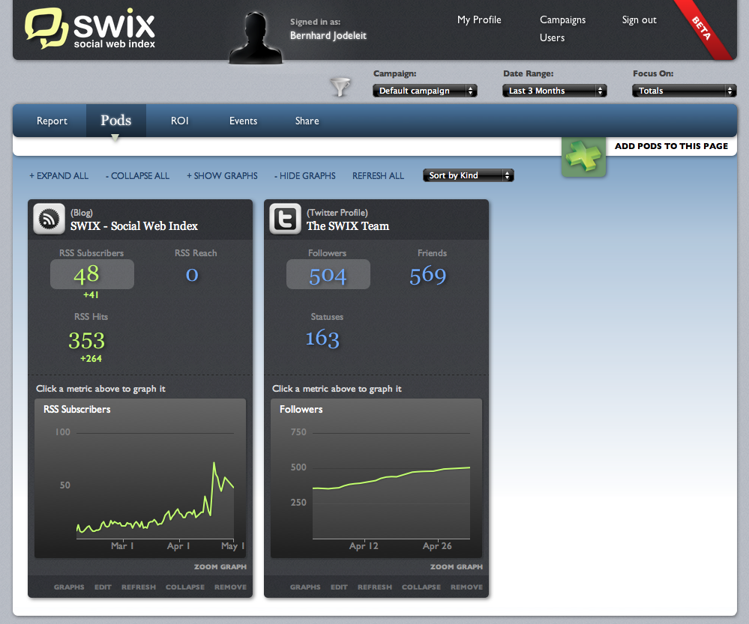This screenshot has height=624, width=749.
Task: Click Add Pods To This Page
Action: (671, 146)
